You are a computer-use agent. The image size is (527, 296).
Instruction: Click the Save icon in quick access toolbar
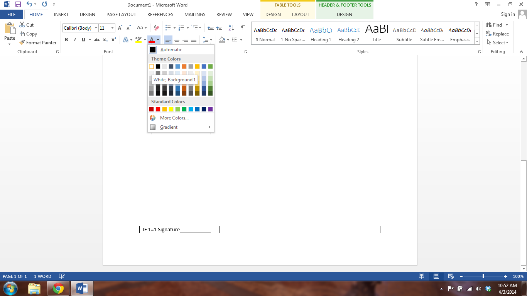18,5
